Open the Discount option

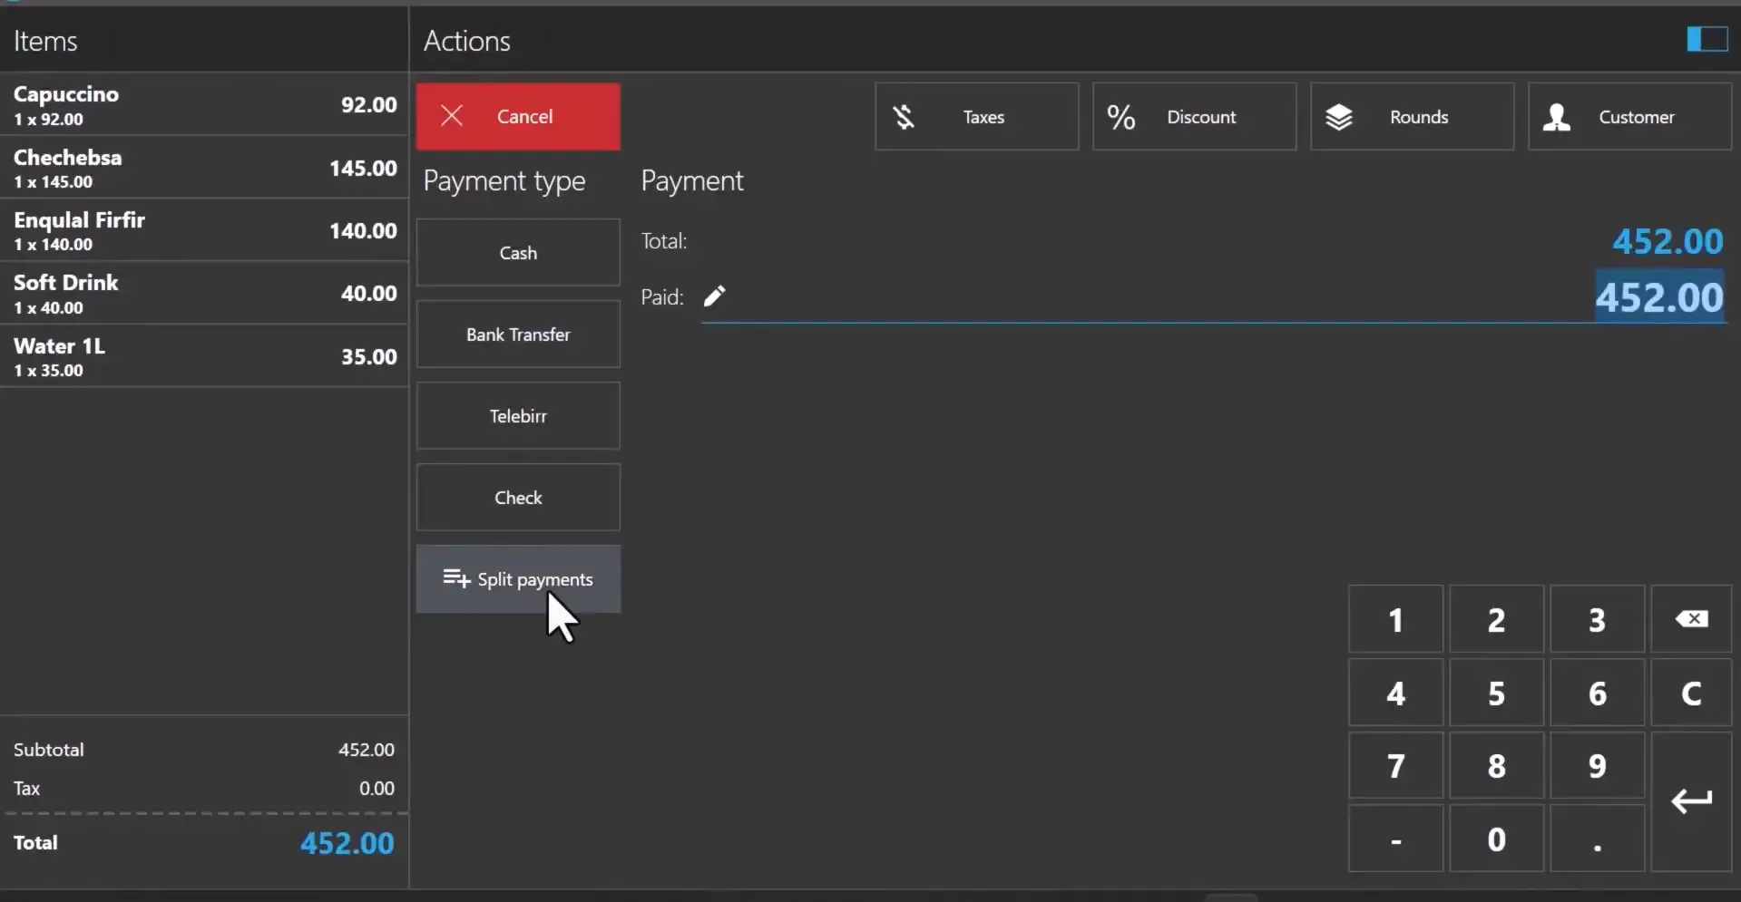tap(1194, 116)
